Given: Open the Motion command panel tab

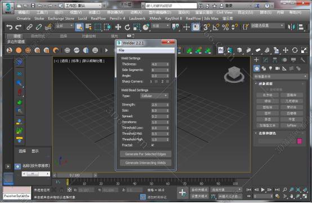Looking at the screenshot, I should 284,60.
